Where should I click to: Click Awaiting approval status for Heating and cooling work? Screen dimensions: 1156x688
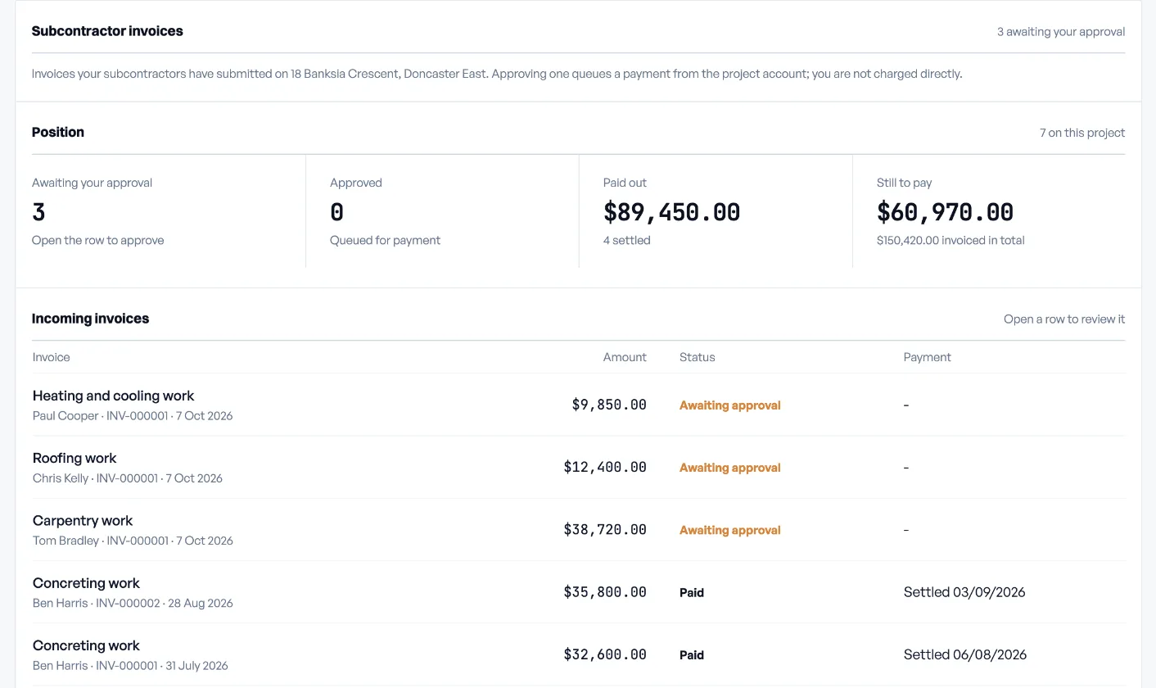coord(729,405)
